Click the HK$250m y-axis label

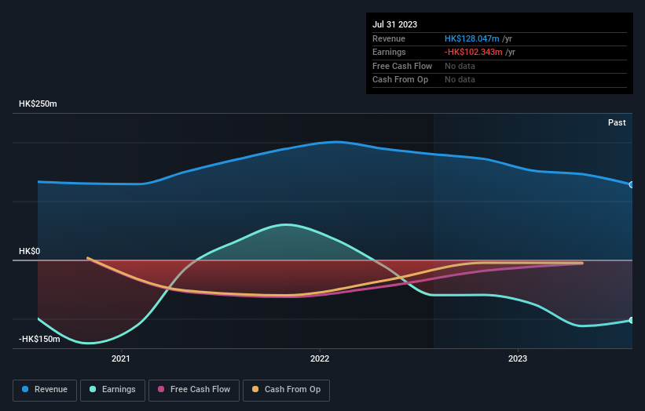pyautogui.click(x=38, y=104)
